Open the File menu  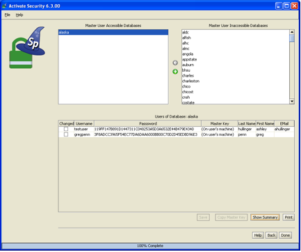click(x=8, y=15)
